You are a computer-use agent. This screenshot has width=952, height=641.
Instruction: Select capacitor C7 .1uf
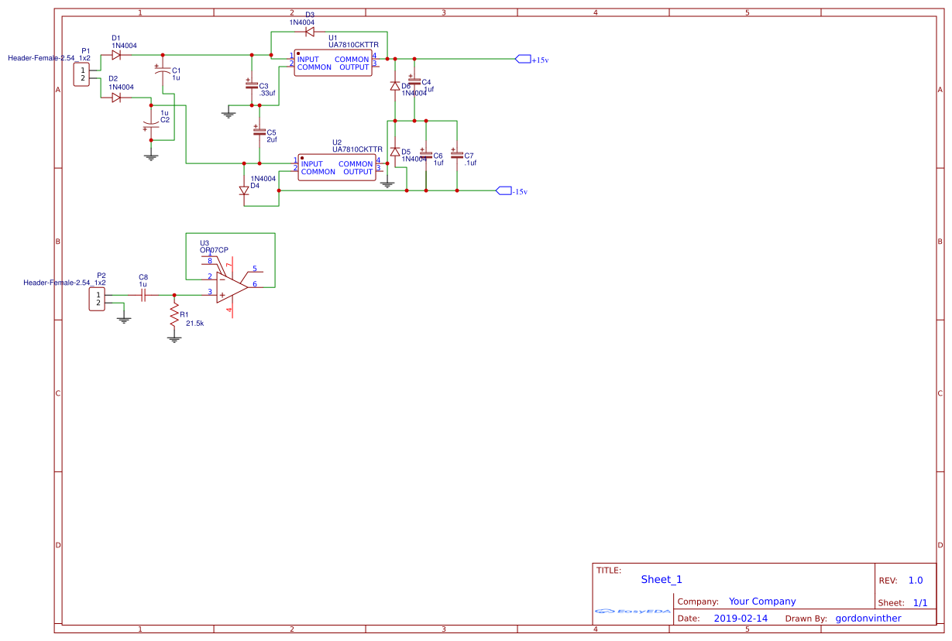459,153
